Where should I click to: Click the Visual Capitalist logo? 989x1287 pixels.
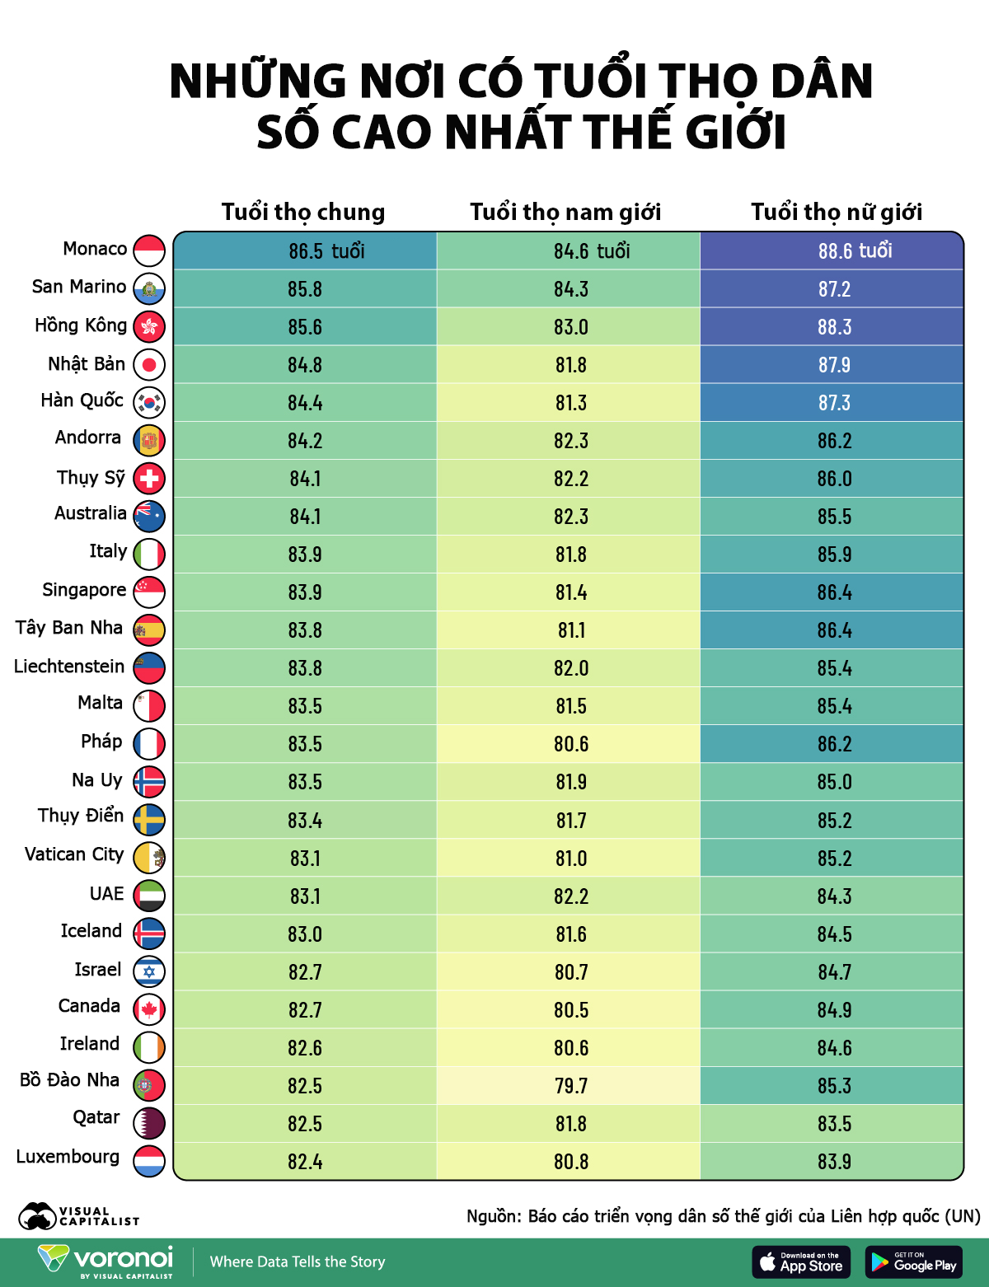pos(79,1216)
